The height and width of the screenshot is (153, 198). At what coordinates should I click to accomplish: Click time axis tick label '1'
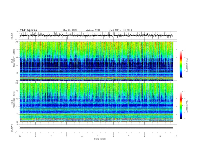[35, 136]
